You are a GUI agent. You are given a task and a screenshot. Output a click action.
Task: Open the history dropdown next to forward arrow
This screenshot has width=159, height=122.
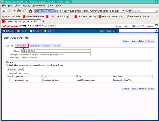click(x=14, y=11)
